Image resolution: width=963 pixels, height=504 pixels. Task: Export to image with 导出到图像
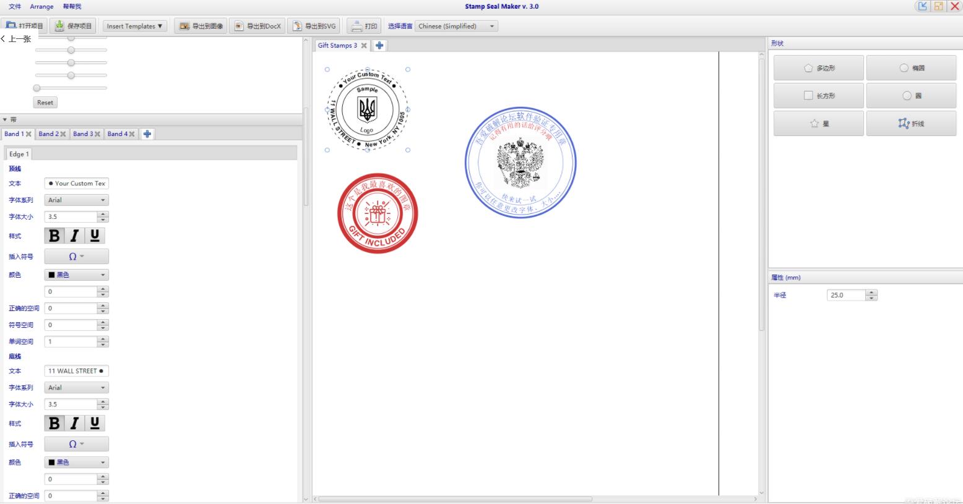(201, 26)
